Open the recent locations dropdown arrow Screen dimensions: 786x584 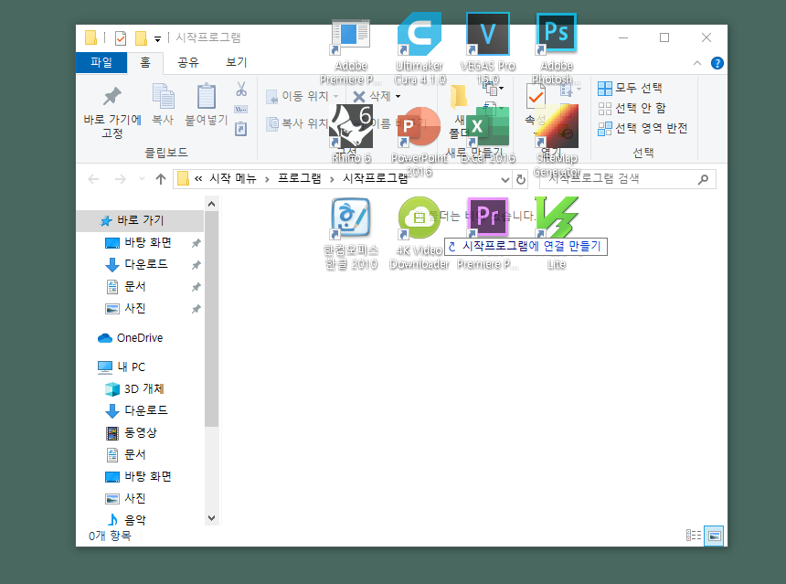click(142, 179)
